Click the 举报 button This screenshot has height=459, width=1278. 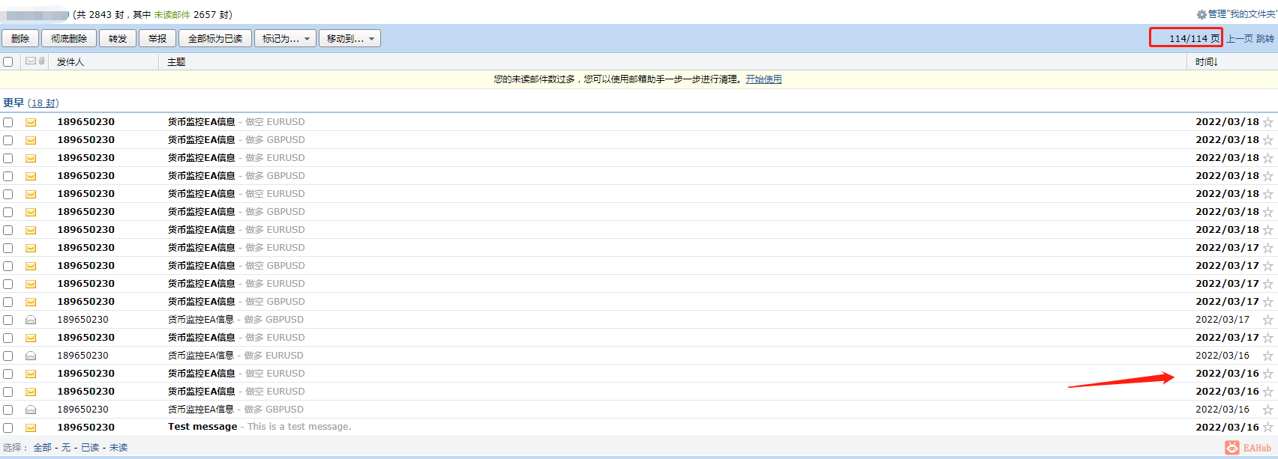[x=157, y=38]
